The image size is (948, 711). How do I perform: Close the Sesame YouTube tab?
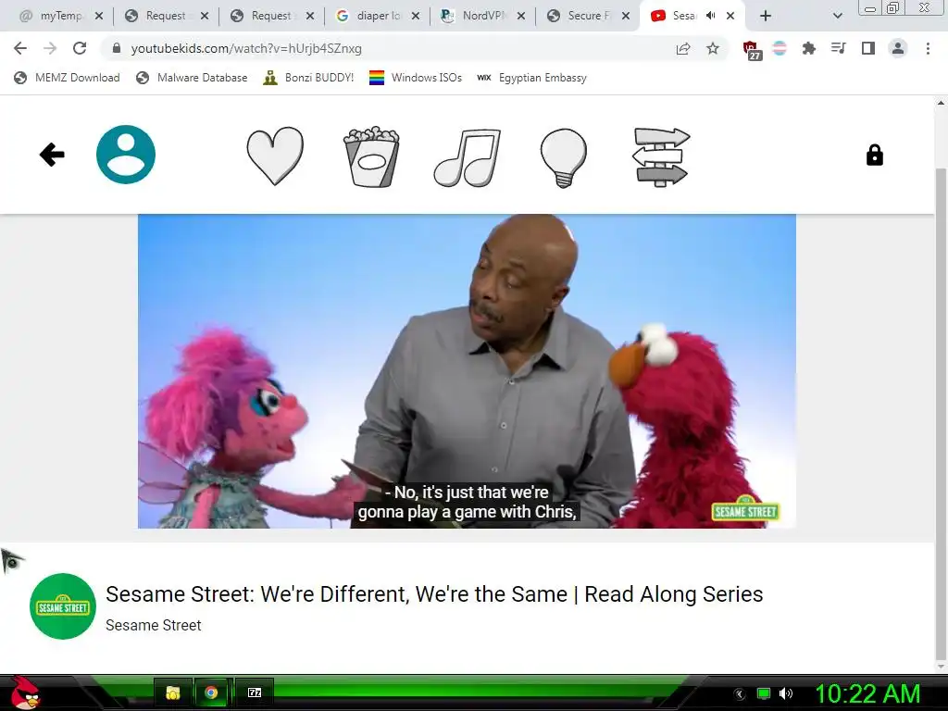[x=730, y=16]
